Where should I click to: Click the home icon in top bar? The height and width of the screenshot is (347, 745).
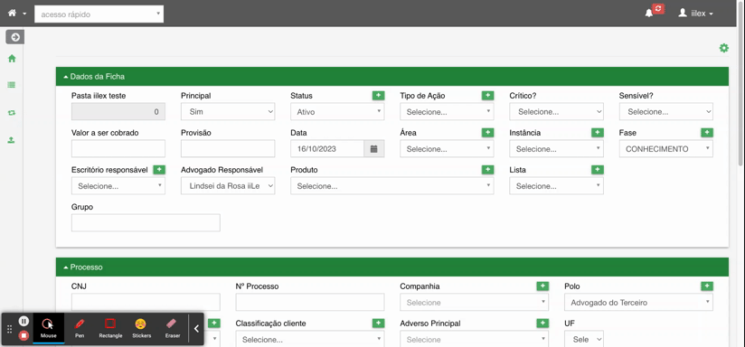[x=12, y=14]
